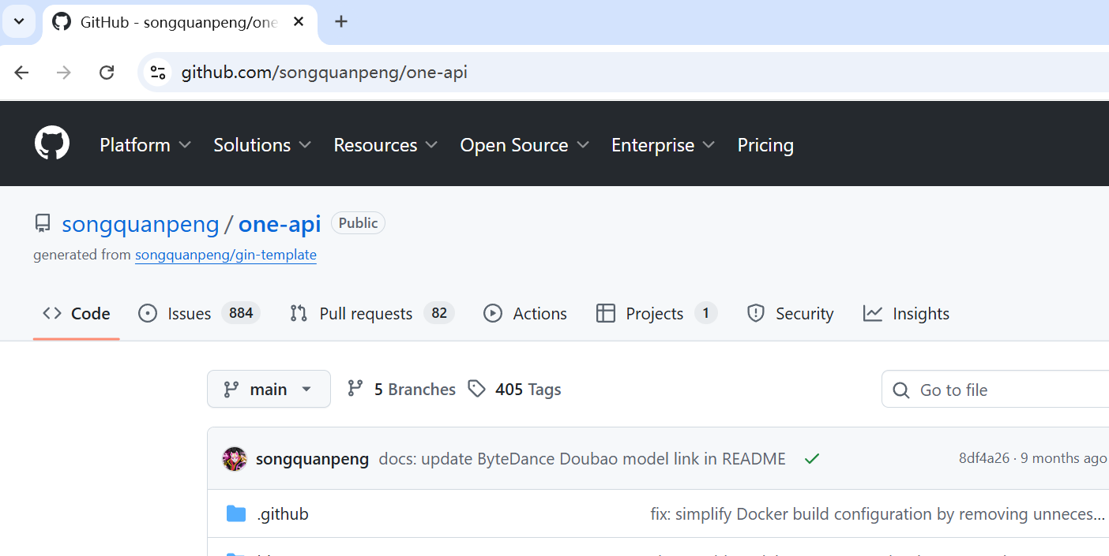Expand the Resources menu

(385, 145)
